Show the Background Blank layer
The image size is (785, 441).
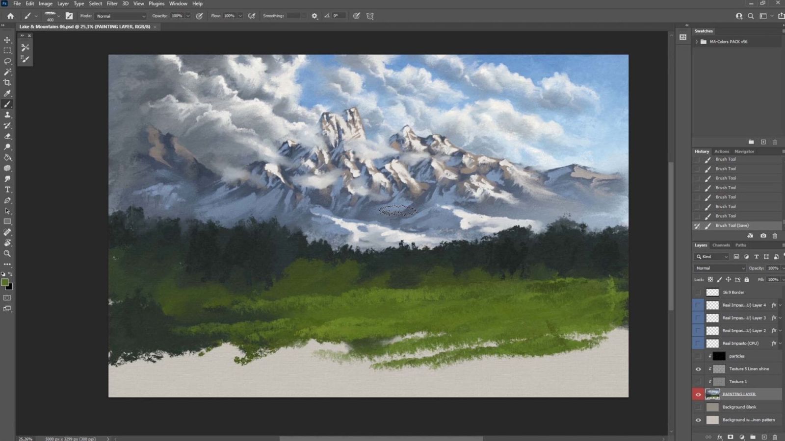pyautogui.click(x=698, y=407)
